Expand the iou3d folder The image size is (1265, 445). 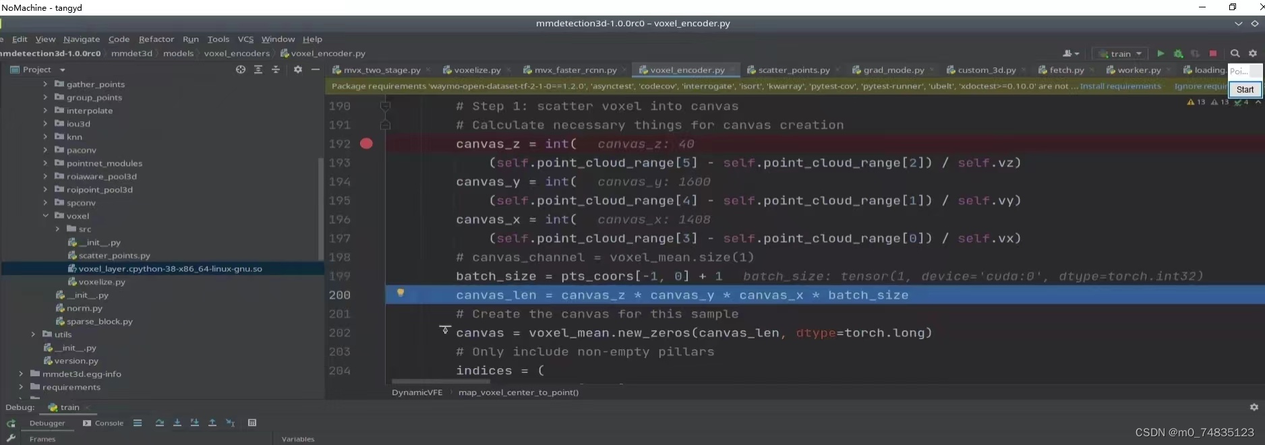pos(45,123)
